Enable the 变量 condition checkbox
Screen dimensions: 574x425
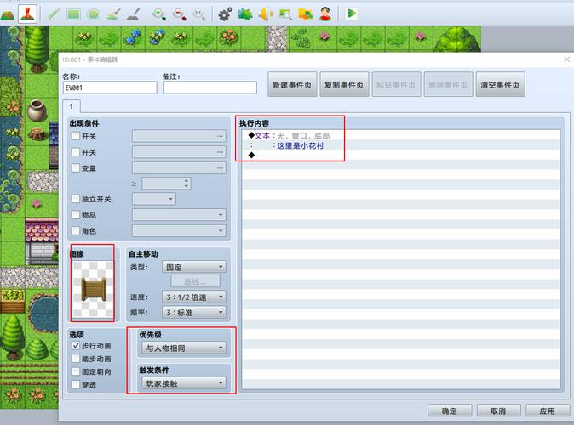pyautogui.click(x=76, y=167)
